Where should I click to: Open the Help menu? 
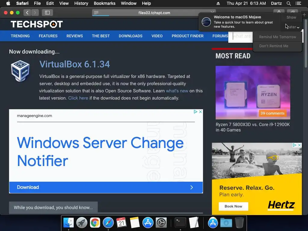[x=146, y=3]
